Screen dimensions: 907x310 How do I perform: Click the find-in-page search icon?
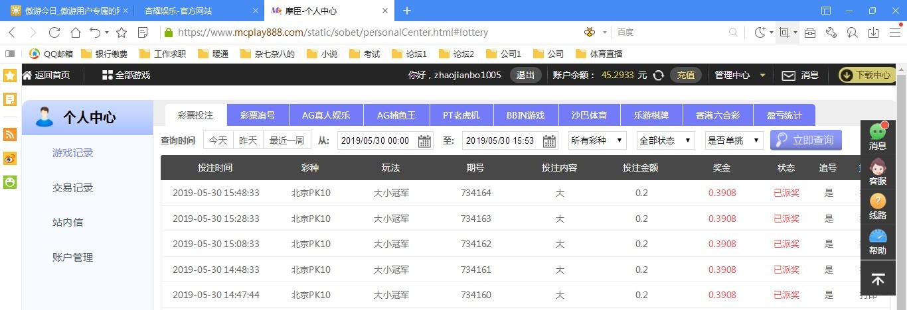click(x=853, y=32)
